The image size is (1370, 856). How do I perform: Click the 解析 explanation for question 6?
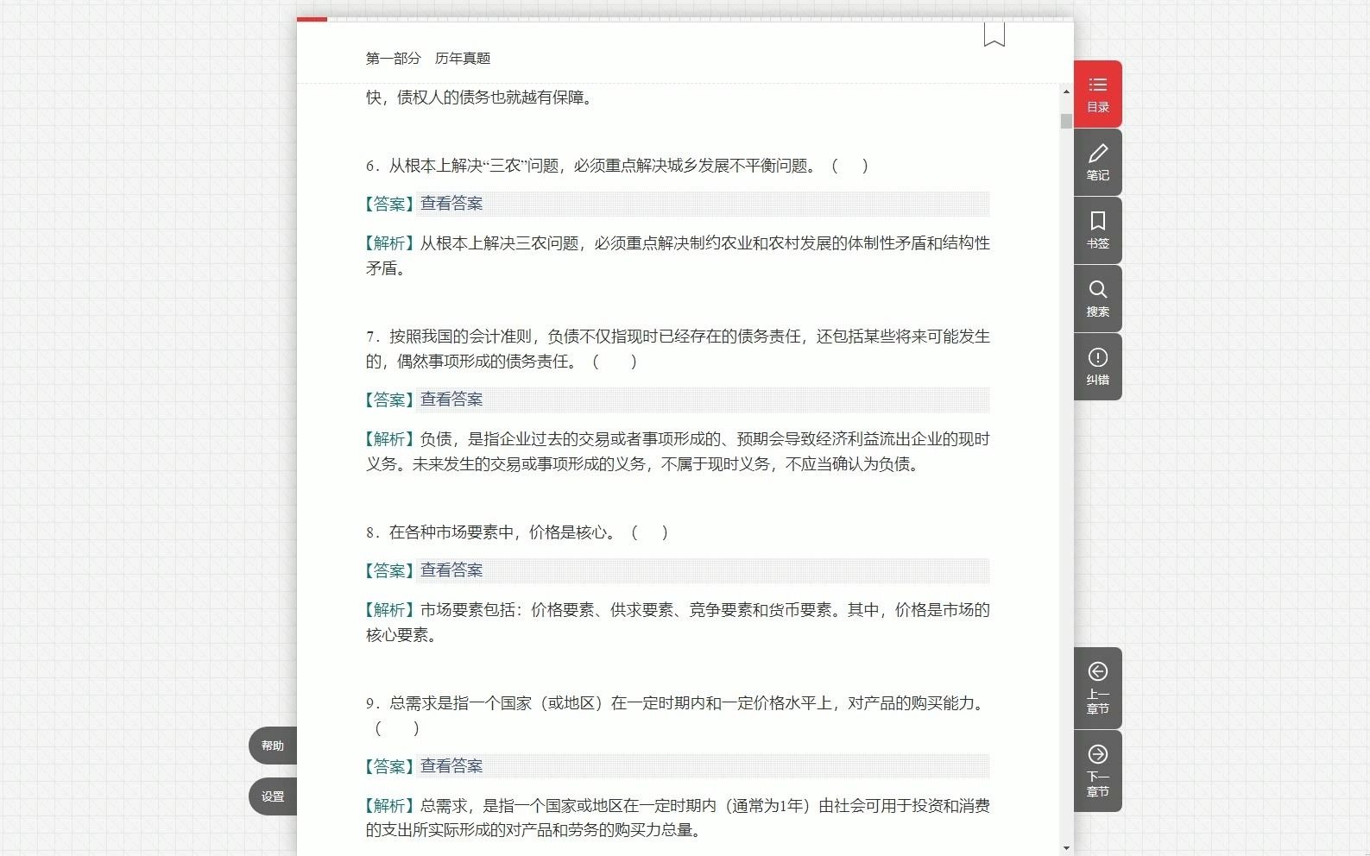tap(678, 255)
